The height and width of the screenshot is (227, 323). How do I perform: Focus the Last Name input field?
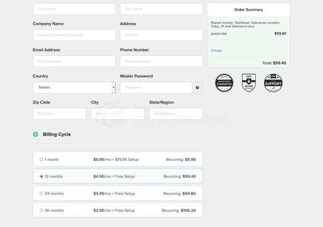pyautogui.click(x=161, y=9)
